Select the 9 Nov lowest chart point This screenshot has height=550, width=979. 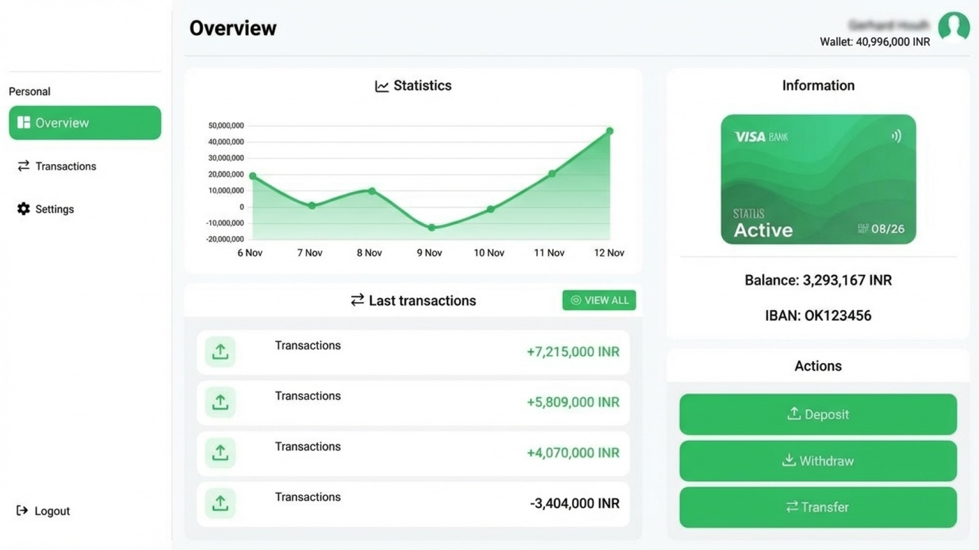point(431,228)
